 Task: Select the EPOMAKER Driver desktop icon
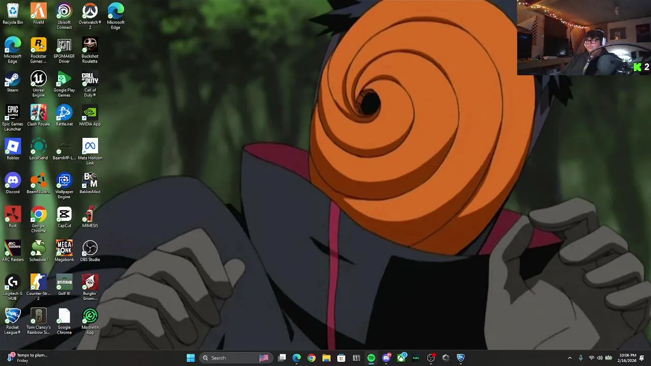[64, 50]
